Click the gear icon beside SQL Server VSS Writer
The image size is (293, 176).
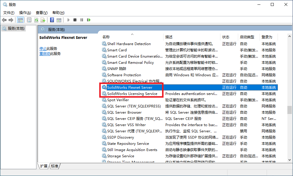pyautogui.click(x=104, y=125)
